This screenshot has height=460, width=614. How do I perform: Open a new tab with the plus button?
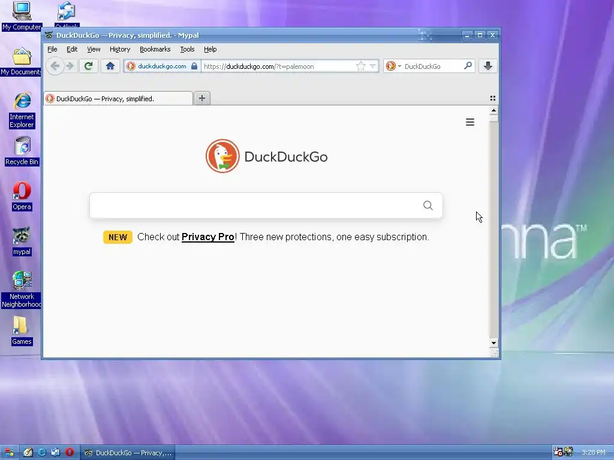pos(202,98)
